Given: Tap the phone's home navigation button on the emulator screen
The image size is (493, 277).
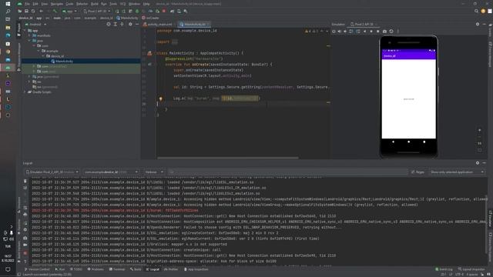Looking at the screenshot, I should pos(408,142).
